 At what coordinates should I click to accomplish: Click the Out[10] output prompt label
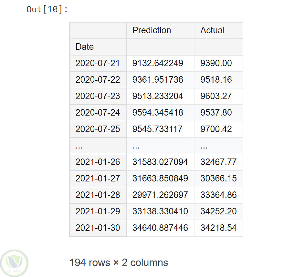[47, 9]
